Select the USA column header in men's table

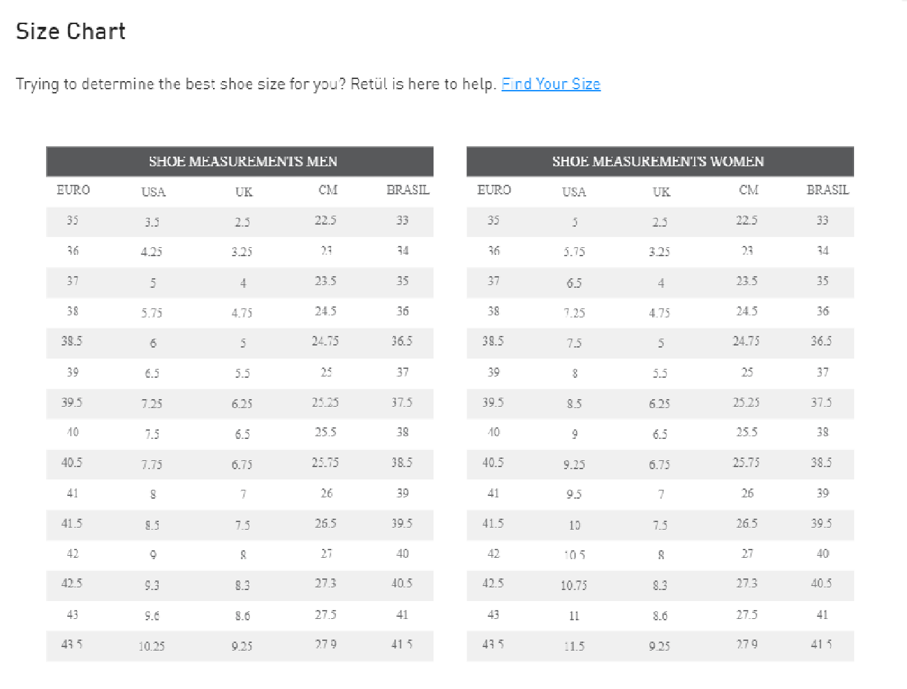[x=153, y=192]
